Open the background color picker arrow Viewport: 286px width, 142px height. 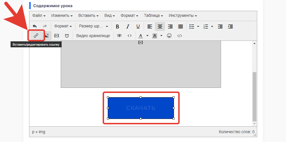click(x=161, y=36)
